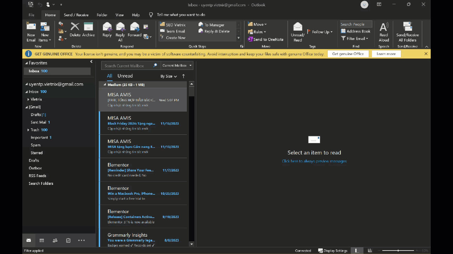Collapse the [Gmail] folder
453x254 pixels.
point(27,107)
